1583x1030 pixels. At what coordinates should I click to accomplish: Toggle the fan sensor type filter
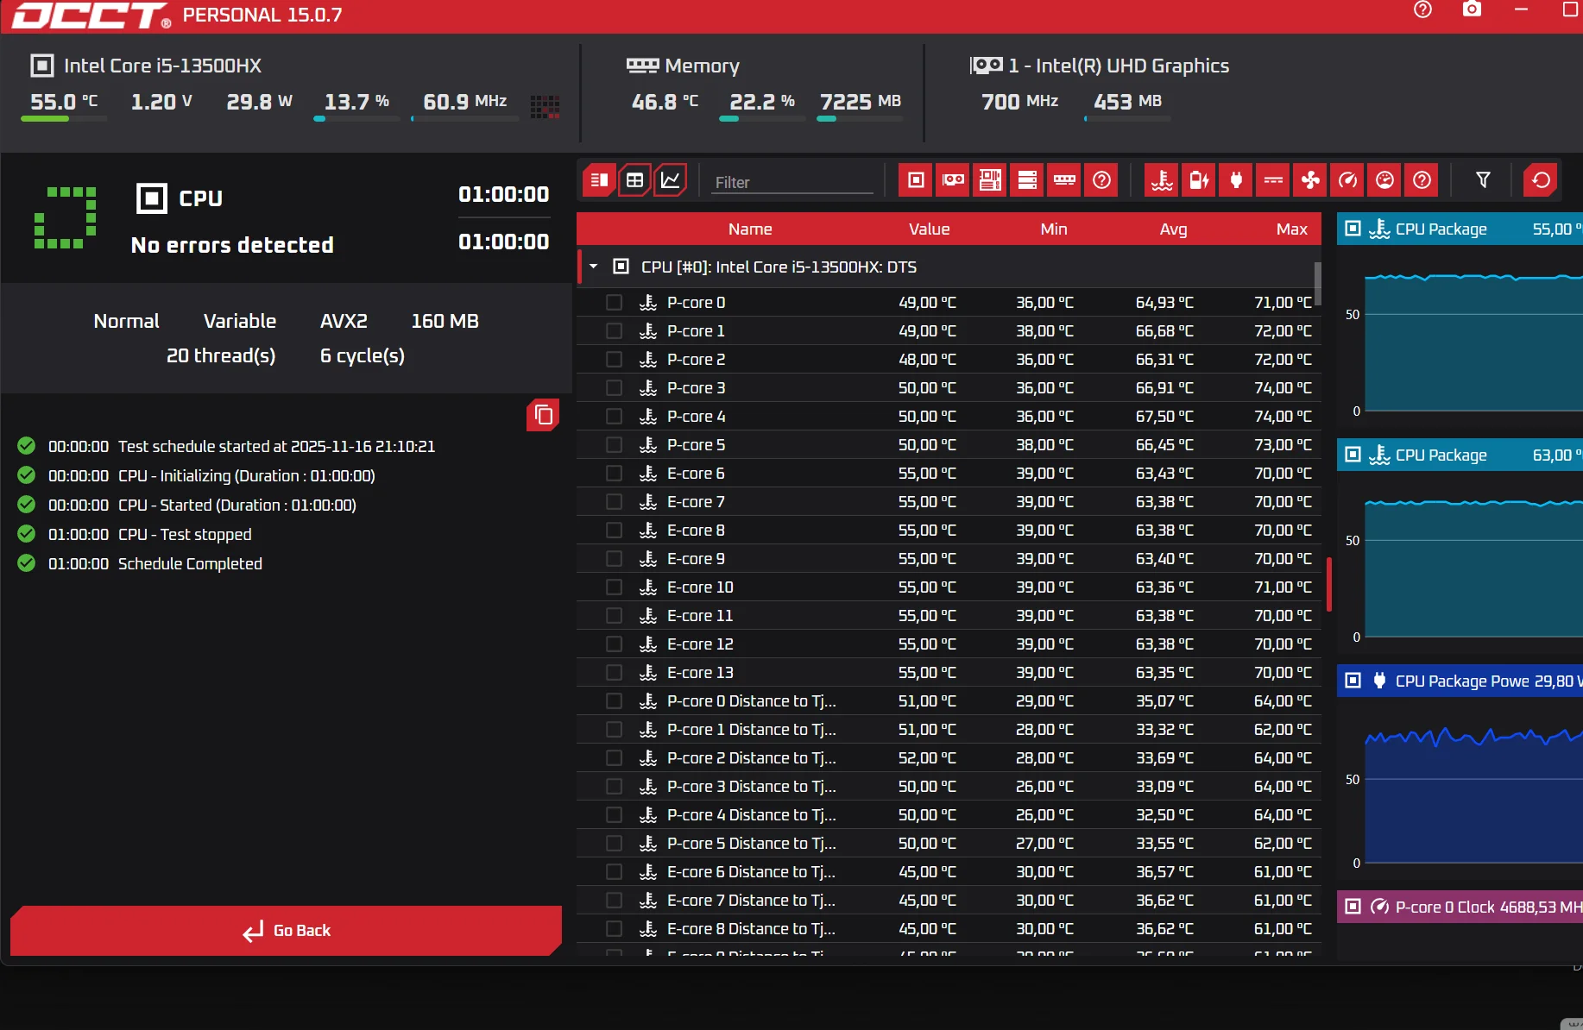point(1310,180)
